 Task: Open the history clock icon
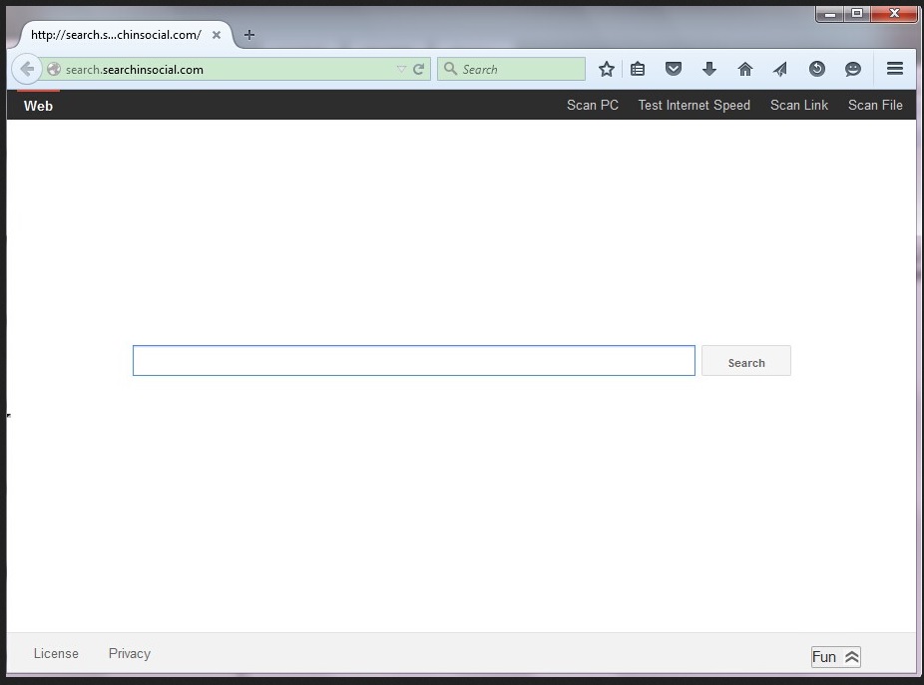tap(817, 69)
